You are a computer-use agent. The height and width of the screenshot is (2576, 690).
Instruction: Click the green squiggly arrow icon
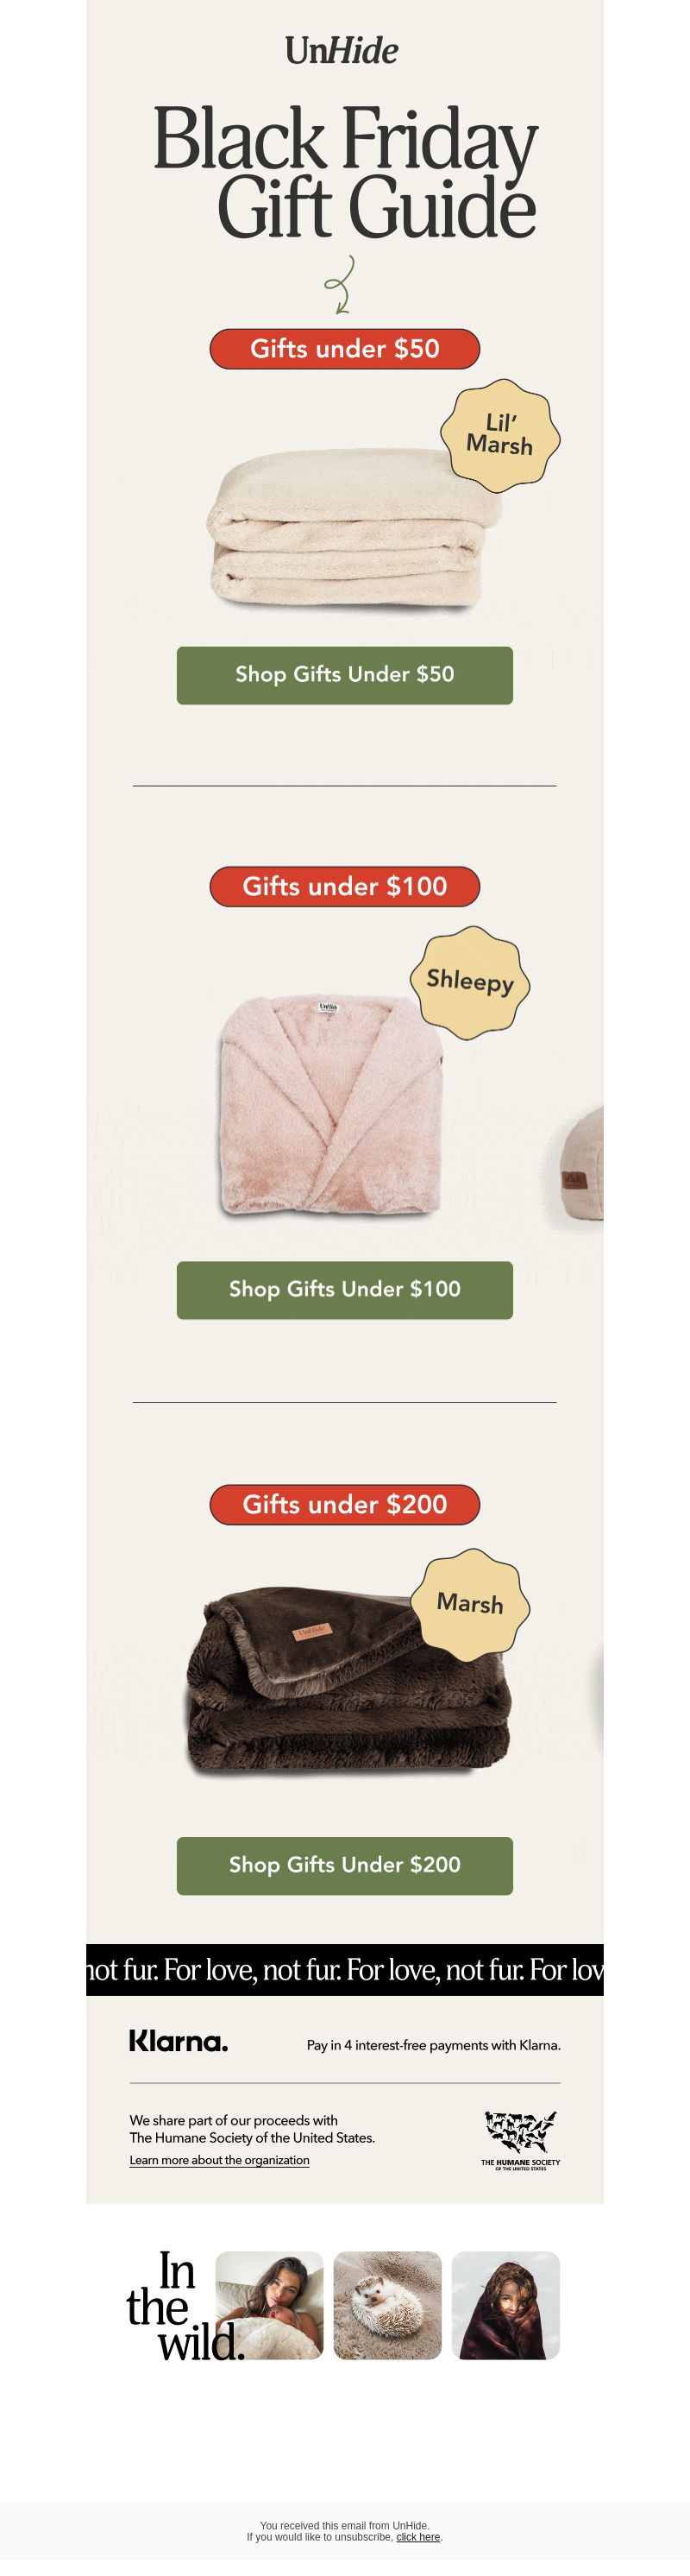click(341, 284)
